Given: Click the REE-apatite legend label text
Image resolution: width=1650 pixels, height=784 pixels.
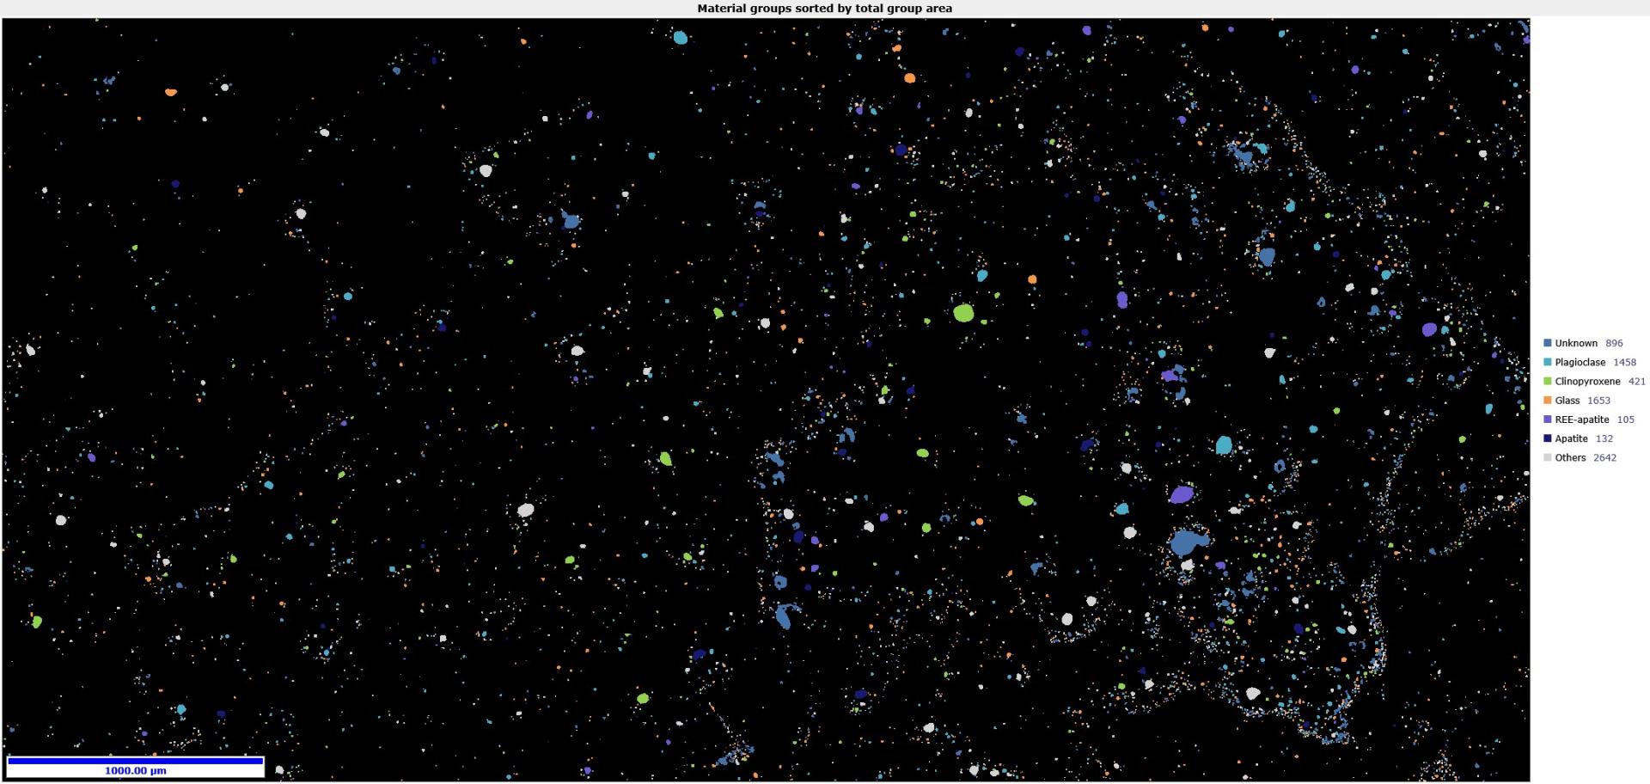Looking at the screenshot, I should coord(1581,420).
